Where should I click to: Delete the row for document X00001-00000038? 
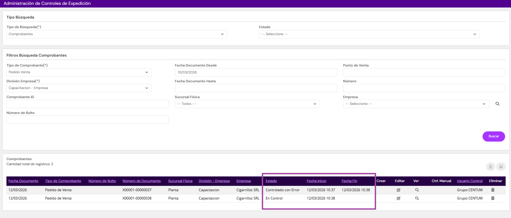click(x=493, y=198)
